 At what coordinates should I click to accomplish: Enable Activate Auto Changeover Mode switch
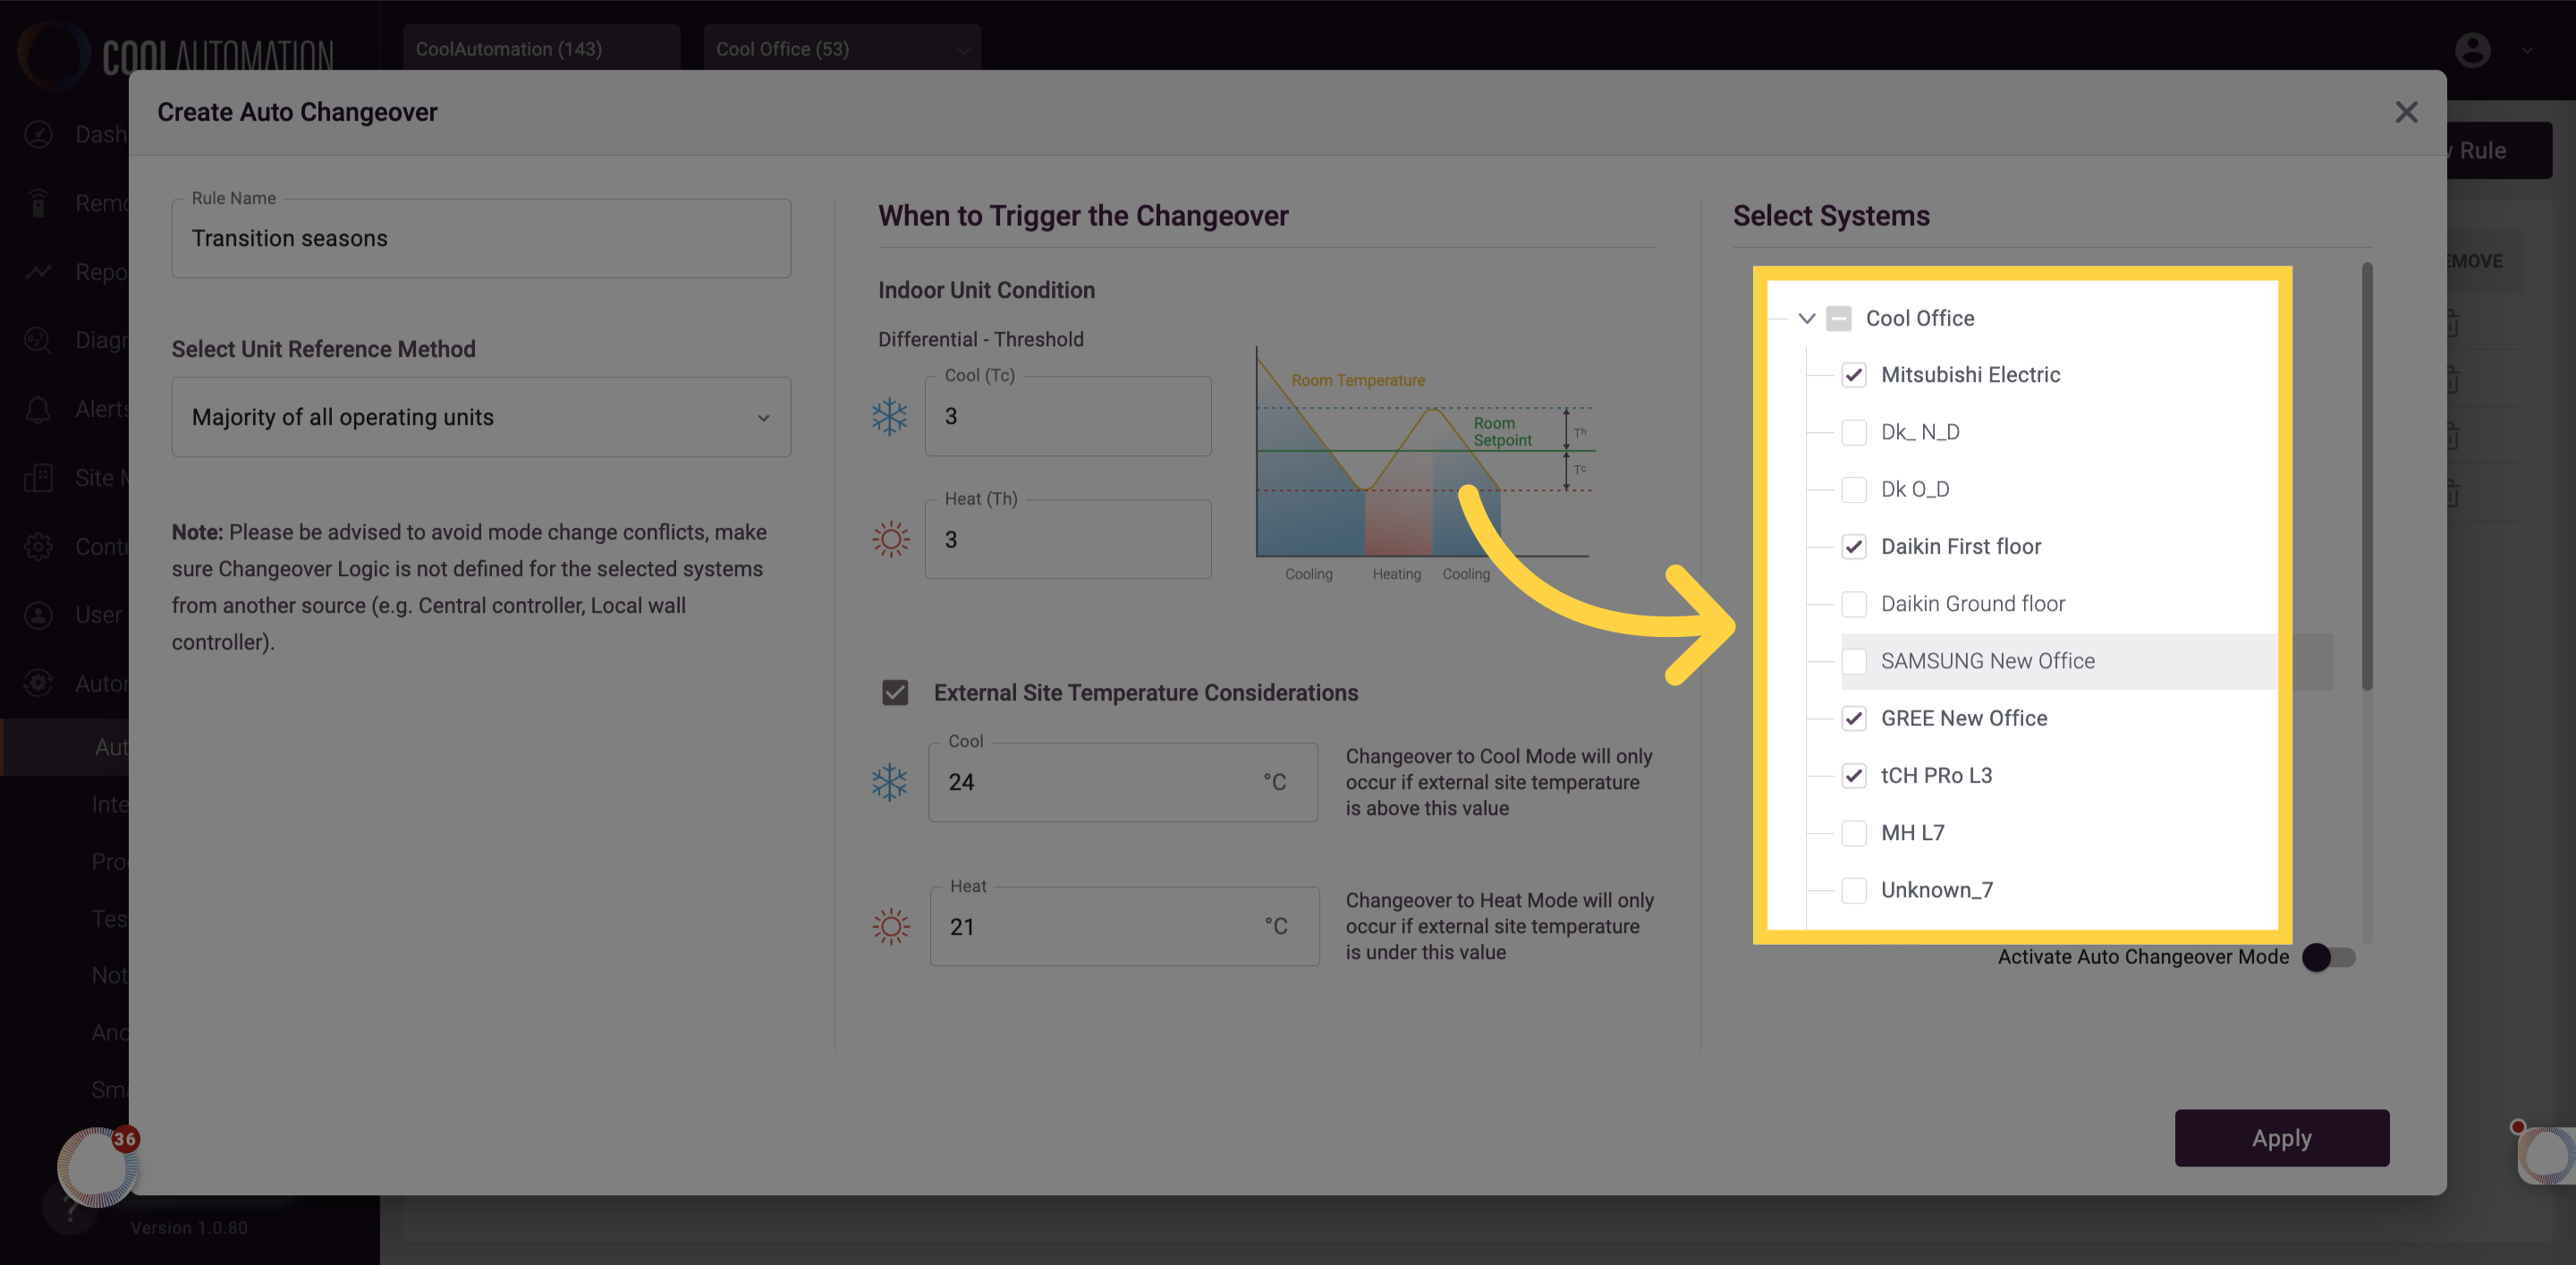tap(2327, 957)
